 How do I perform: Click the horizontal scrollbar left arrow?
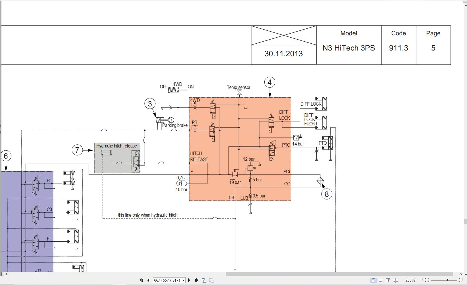point(6,274)
